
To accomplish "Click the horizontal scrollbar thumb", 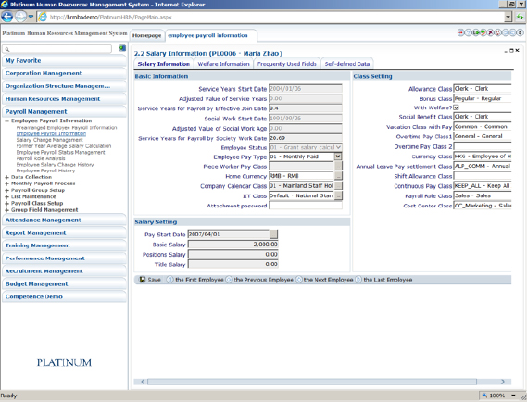I will pyautogui.click(x=312, y=382).
